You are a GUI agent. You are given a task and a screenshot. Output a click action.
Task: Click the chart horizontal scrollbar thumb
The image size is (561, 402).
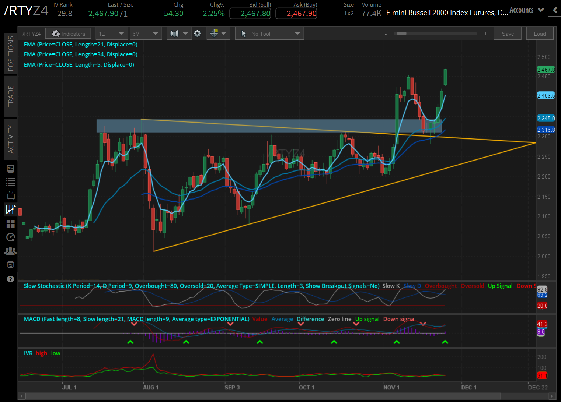click(263, 396)
